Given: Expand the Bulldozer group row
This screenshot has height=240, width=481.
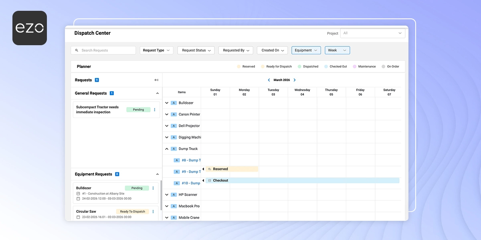Looking at the screenshot, I should (x=167, y=103).
